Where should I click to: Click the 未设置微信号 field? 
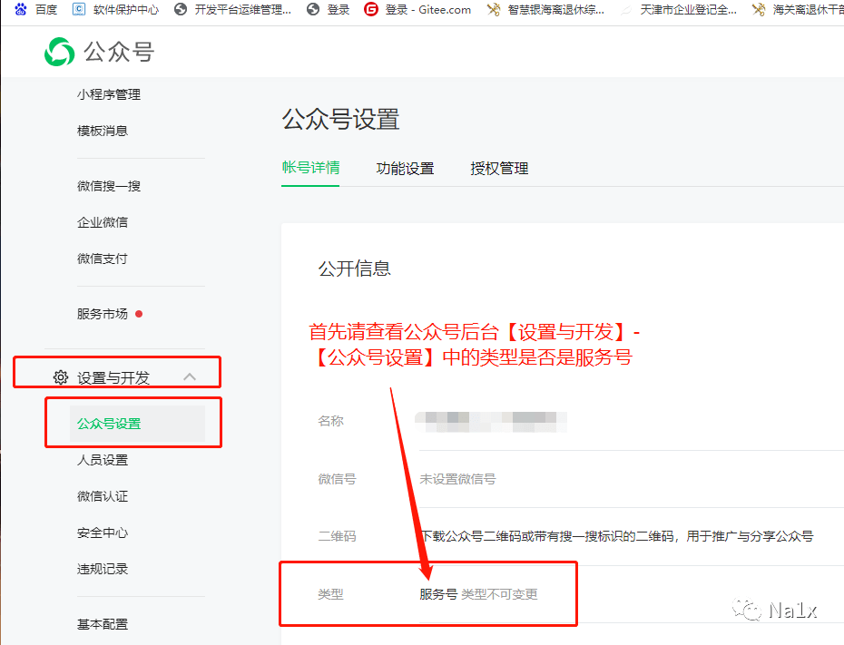tap(457, 479)
